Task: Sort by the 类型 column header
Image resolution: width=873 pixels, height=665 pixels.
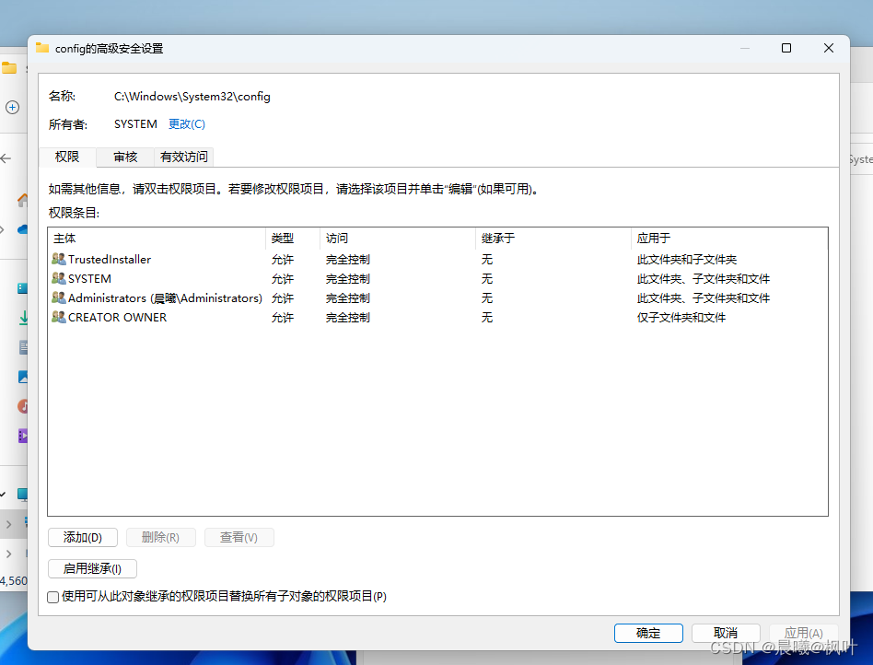Action: tap(292, 239)
